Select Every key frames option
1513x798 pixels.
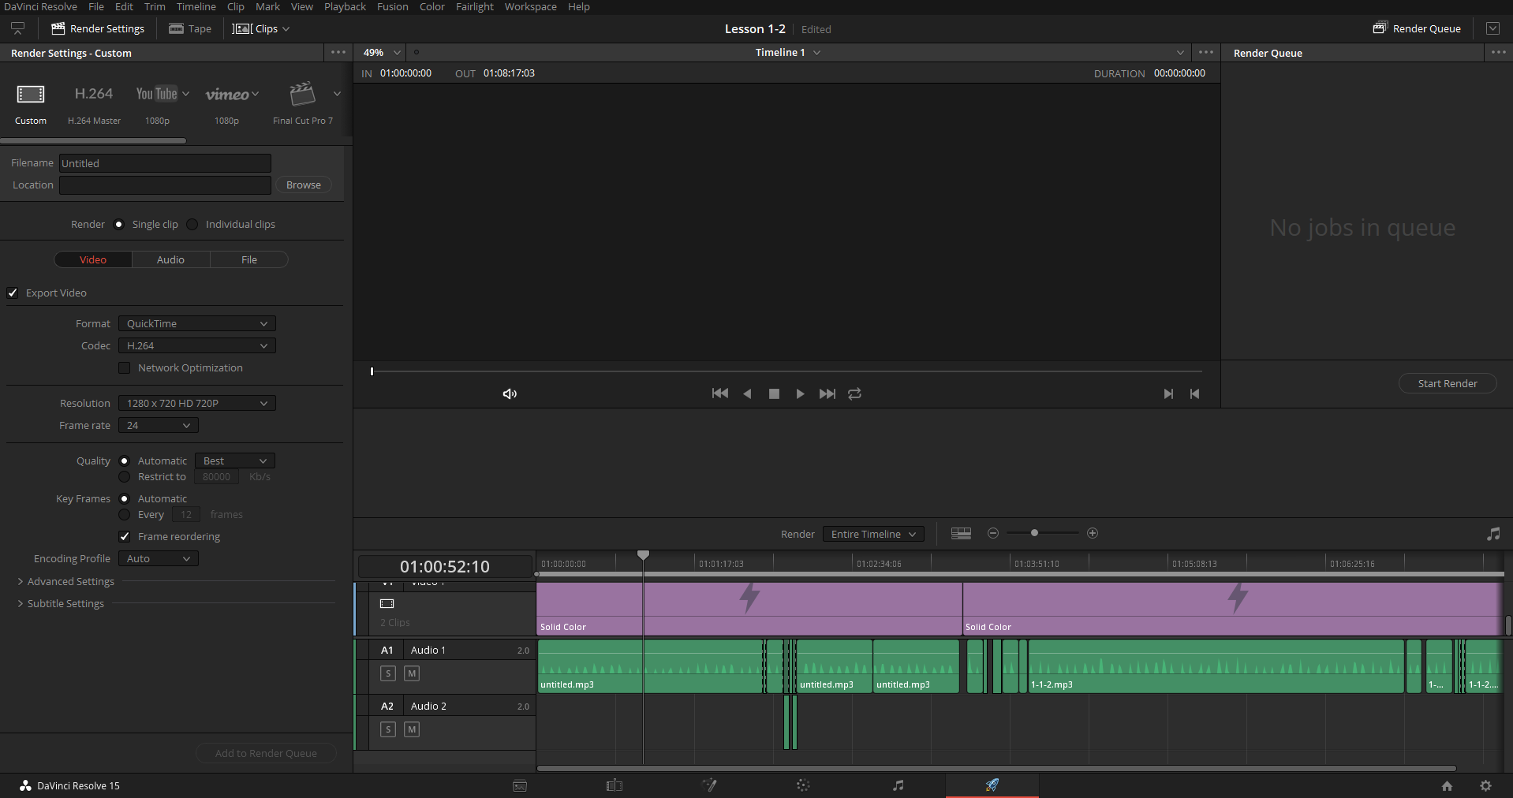point(124,515)
